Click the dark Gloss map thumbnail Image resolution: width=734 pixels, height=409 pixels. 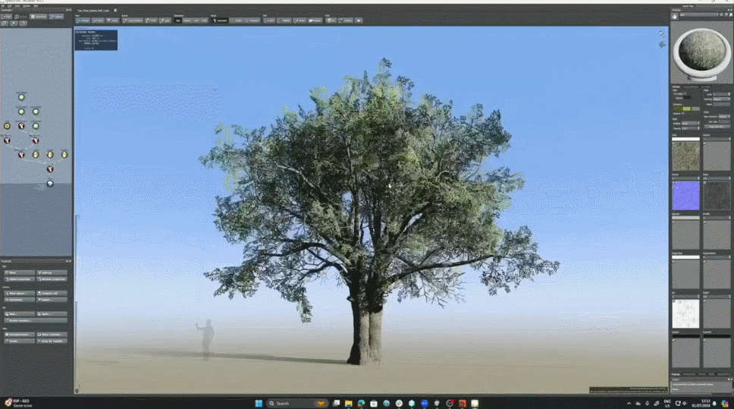point(717,196)
